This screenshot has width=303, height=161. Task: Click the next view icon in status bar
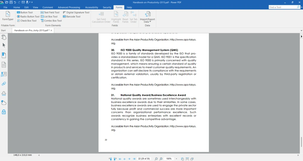[115, 159]
